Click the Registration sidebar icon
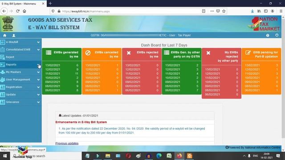Image resolution: width=285 pixels, height=160 pixels. [x=3, y=87]
